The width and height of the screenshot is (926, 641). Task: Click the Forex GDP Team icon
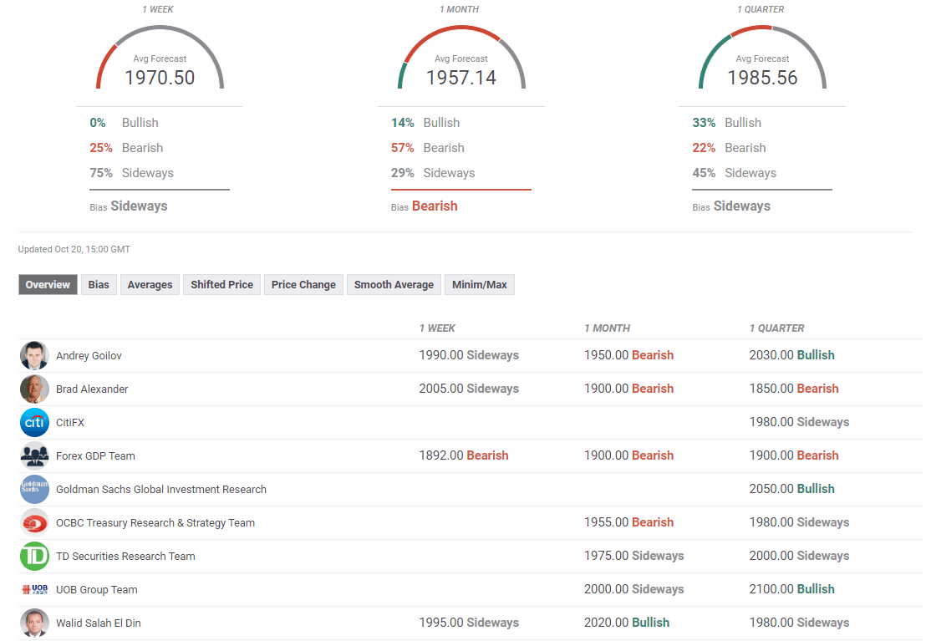34,456
